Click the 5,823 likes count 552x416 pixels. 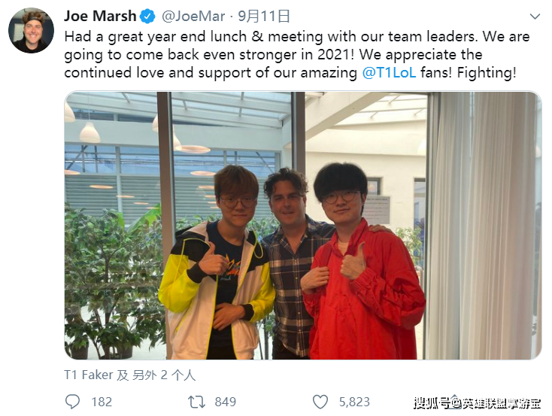pos(354,402)
